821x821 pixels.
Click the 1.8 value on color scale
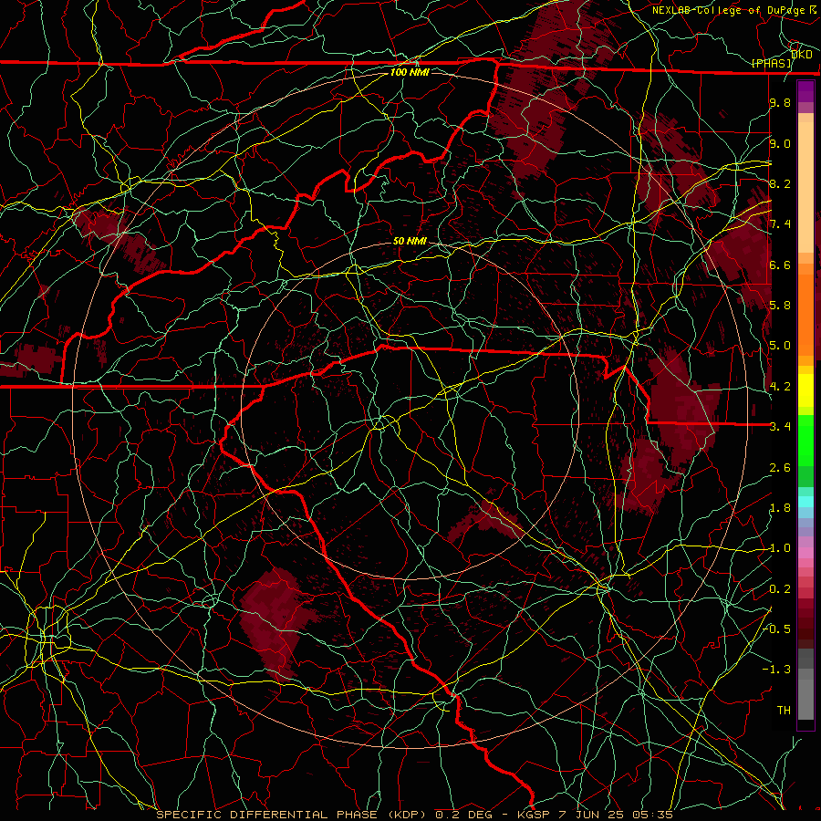pos(780,508)
